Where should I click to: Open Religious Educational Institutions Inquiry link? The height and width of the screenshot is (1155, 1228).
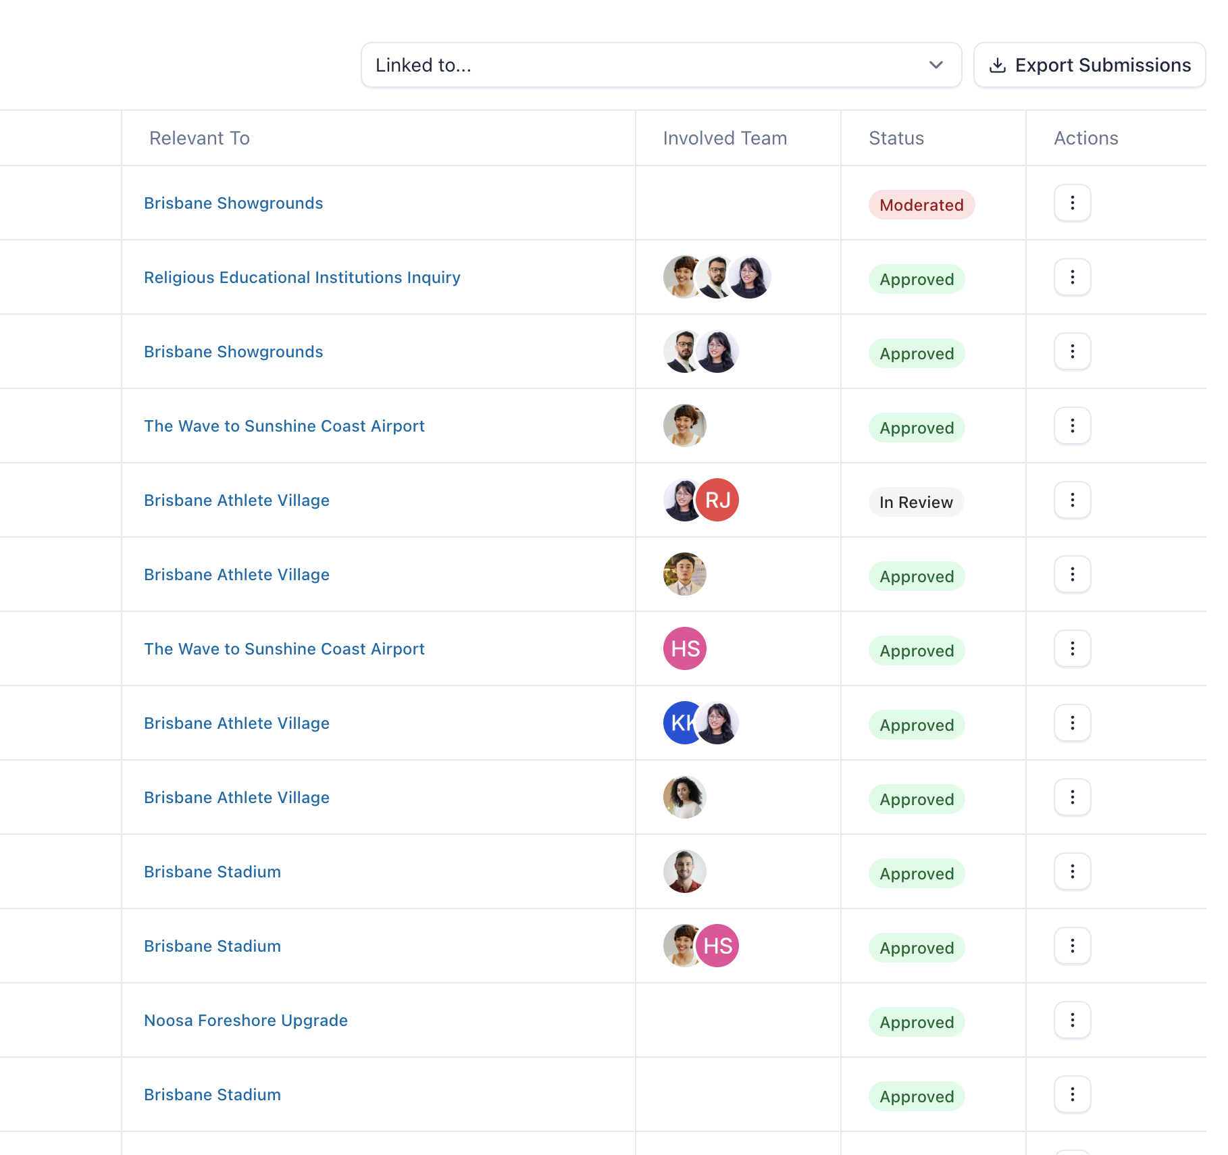(302, 278)
